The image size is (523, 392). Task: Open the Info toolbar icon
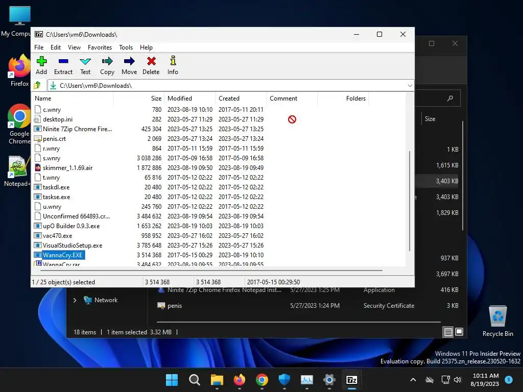pyautogui.click(x=173, y=65)
